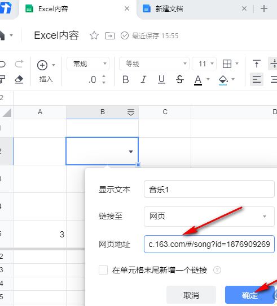Open the font size 11 dropdown
The image size is (277, 306).
coord(204,64)
